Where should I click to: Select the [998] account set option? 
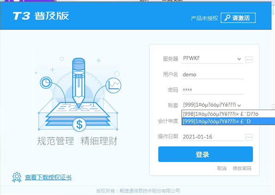pos(228,114)
